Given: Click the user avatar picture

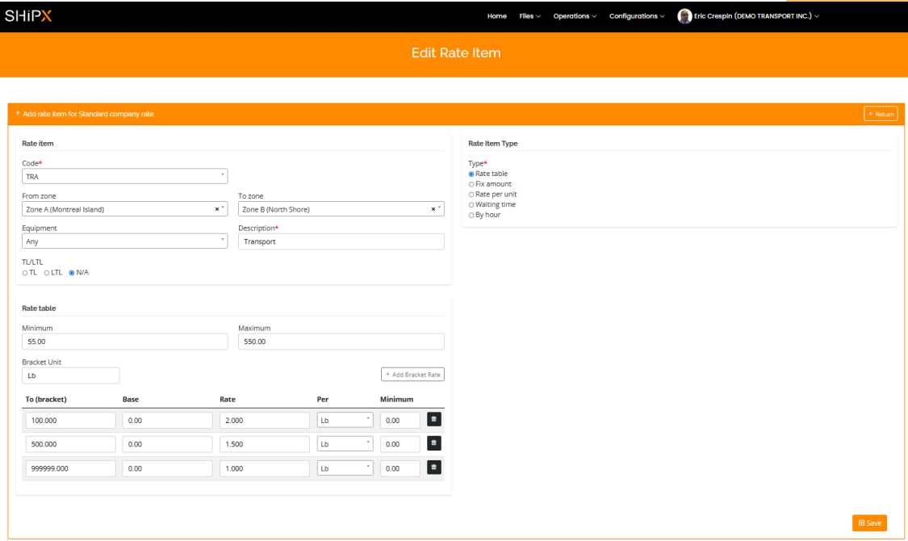Looking at the screenshot, I should click(684, 16).
